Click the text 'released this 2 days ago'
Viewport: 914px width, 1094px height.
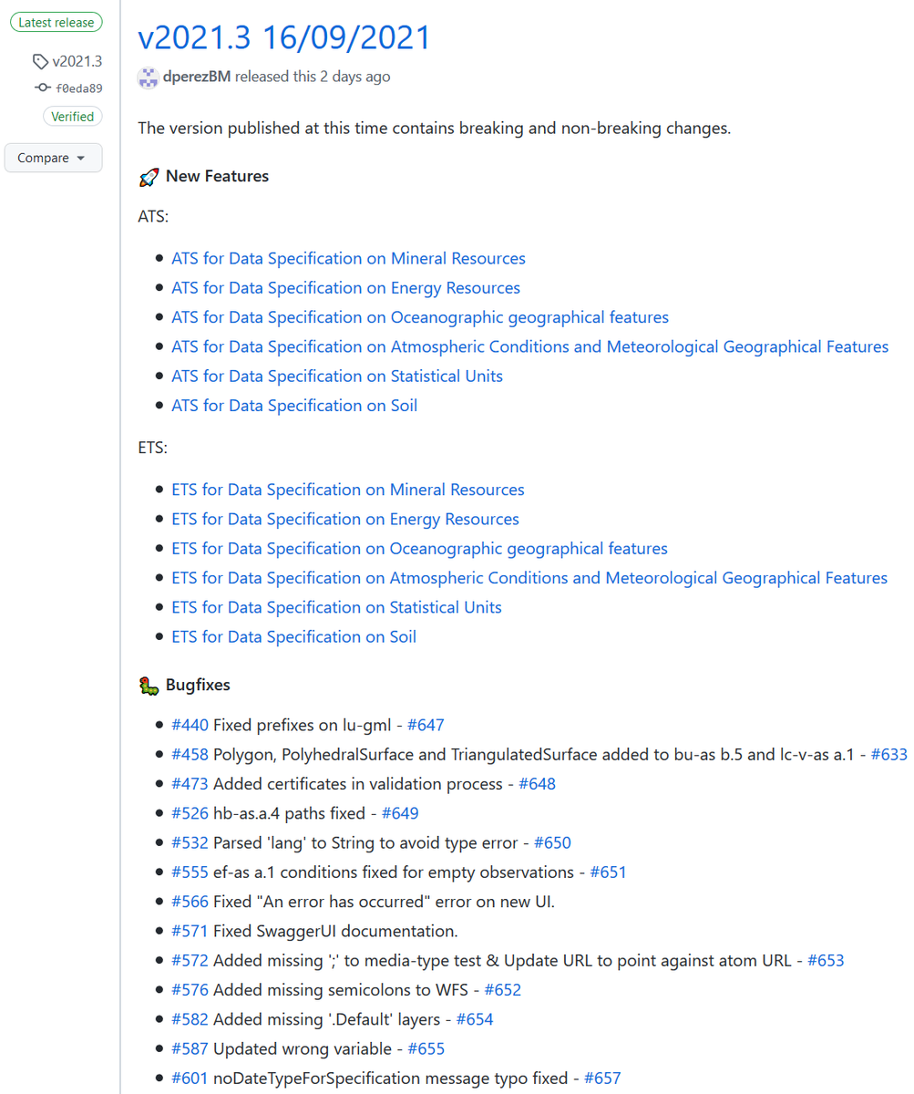pyautogui.click(x=313, y=77)
